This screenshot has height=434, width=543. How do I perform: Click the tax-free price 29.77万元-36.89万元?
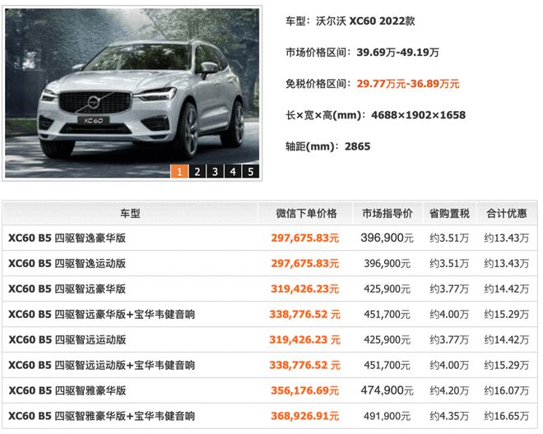(x=408, y=84)
